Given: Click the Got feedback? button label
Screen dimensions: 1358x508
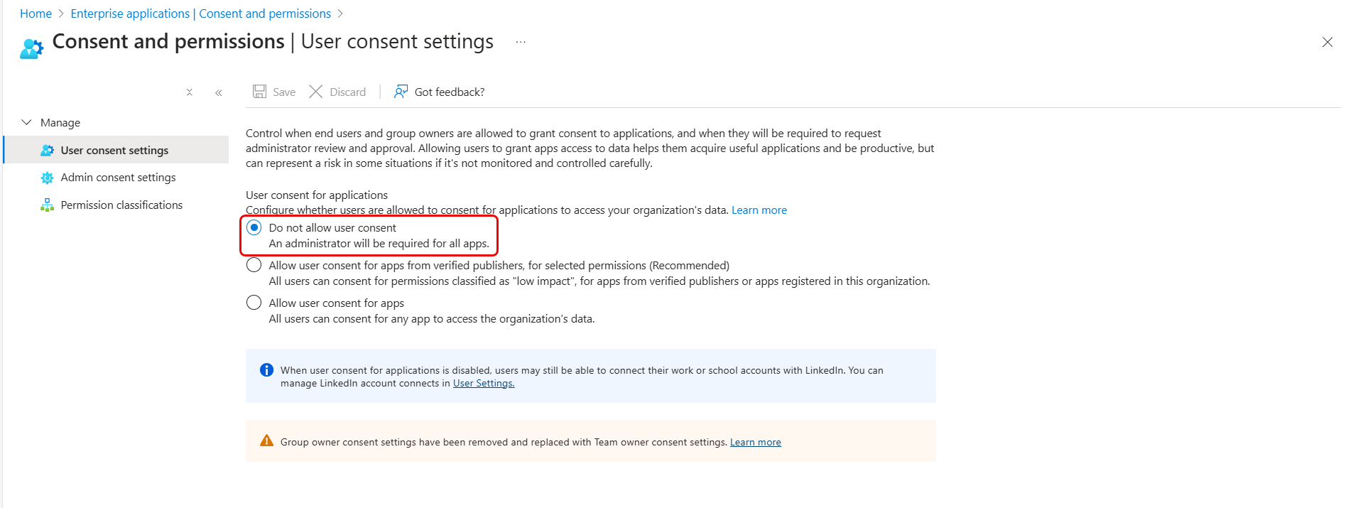Looking at the screenshot, I should click(450, 92).
